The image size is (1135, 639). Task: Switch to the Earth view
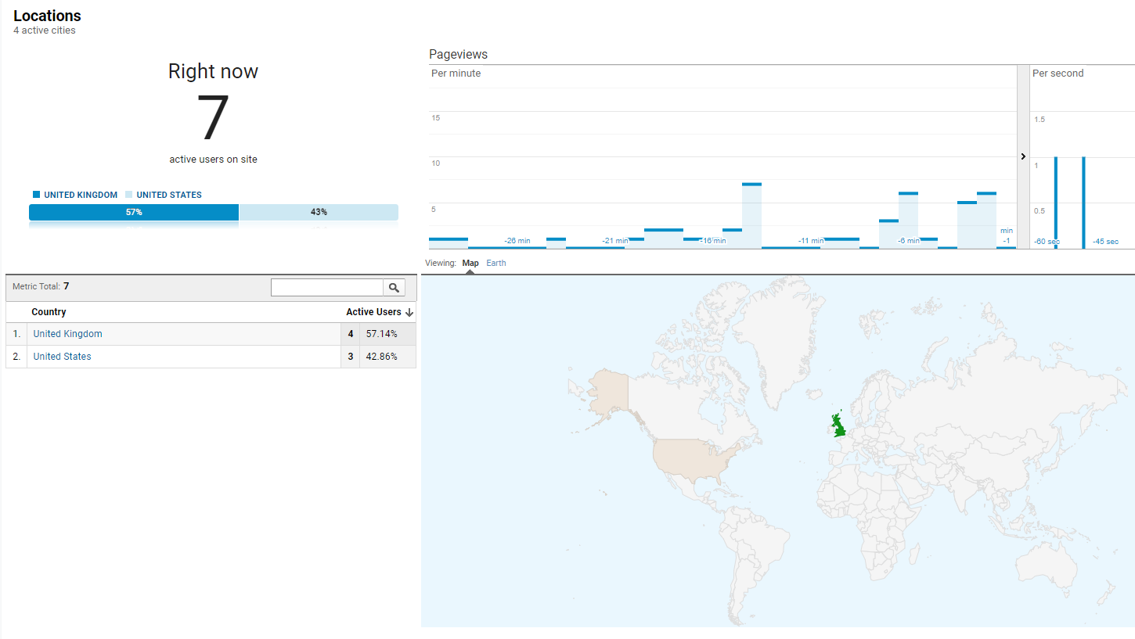(x=496, y=263)
